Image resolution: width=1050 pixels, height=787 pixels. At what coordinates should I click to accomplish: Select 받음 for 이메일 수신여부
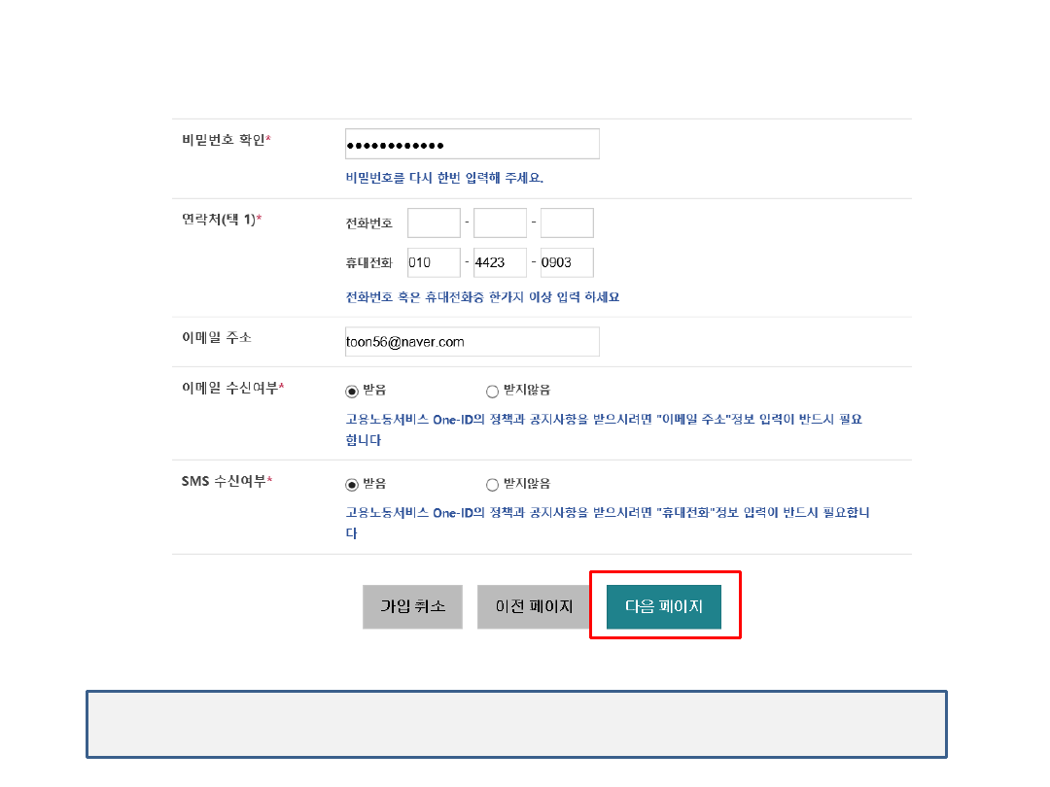point(352,392)
